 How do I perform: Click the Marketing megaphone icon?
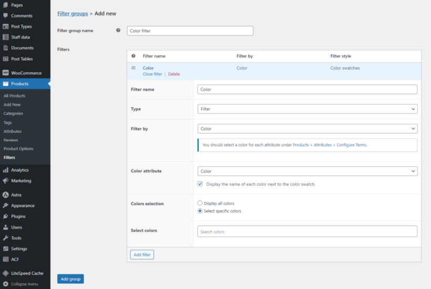click(x=5, y=181)
